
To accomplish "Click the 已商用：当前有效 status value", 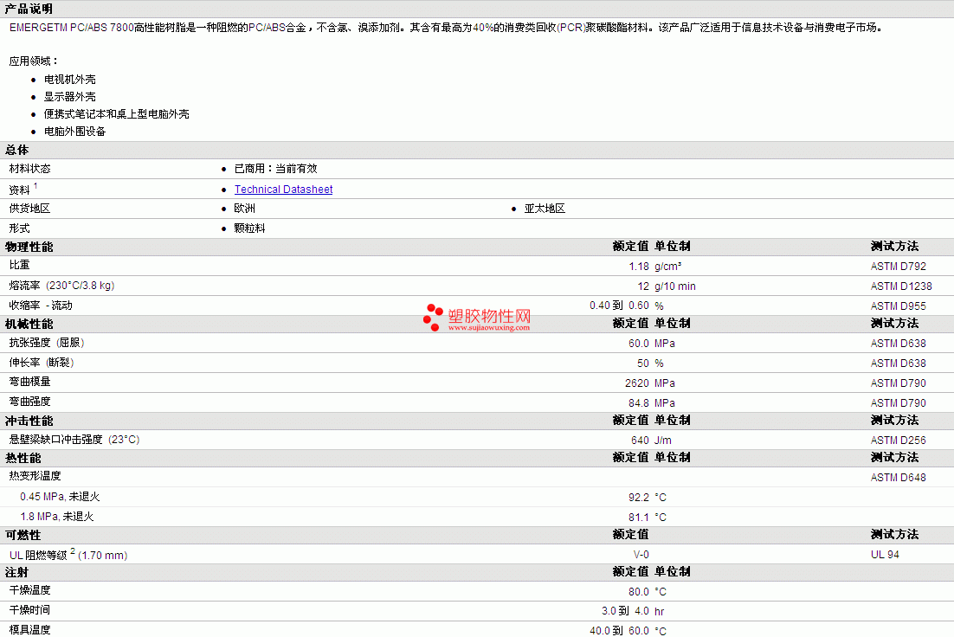I will click(x=275, y=169).
